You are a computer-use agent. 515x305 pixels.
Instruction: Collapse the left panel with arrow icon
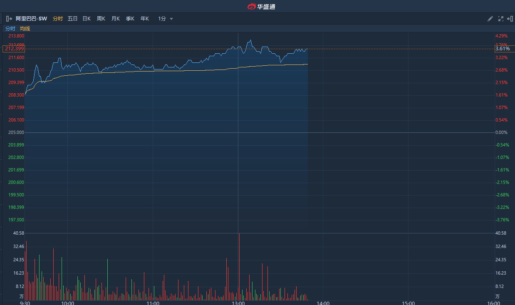coord(9,19)
